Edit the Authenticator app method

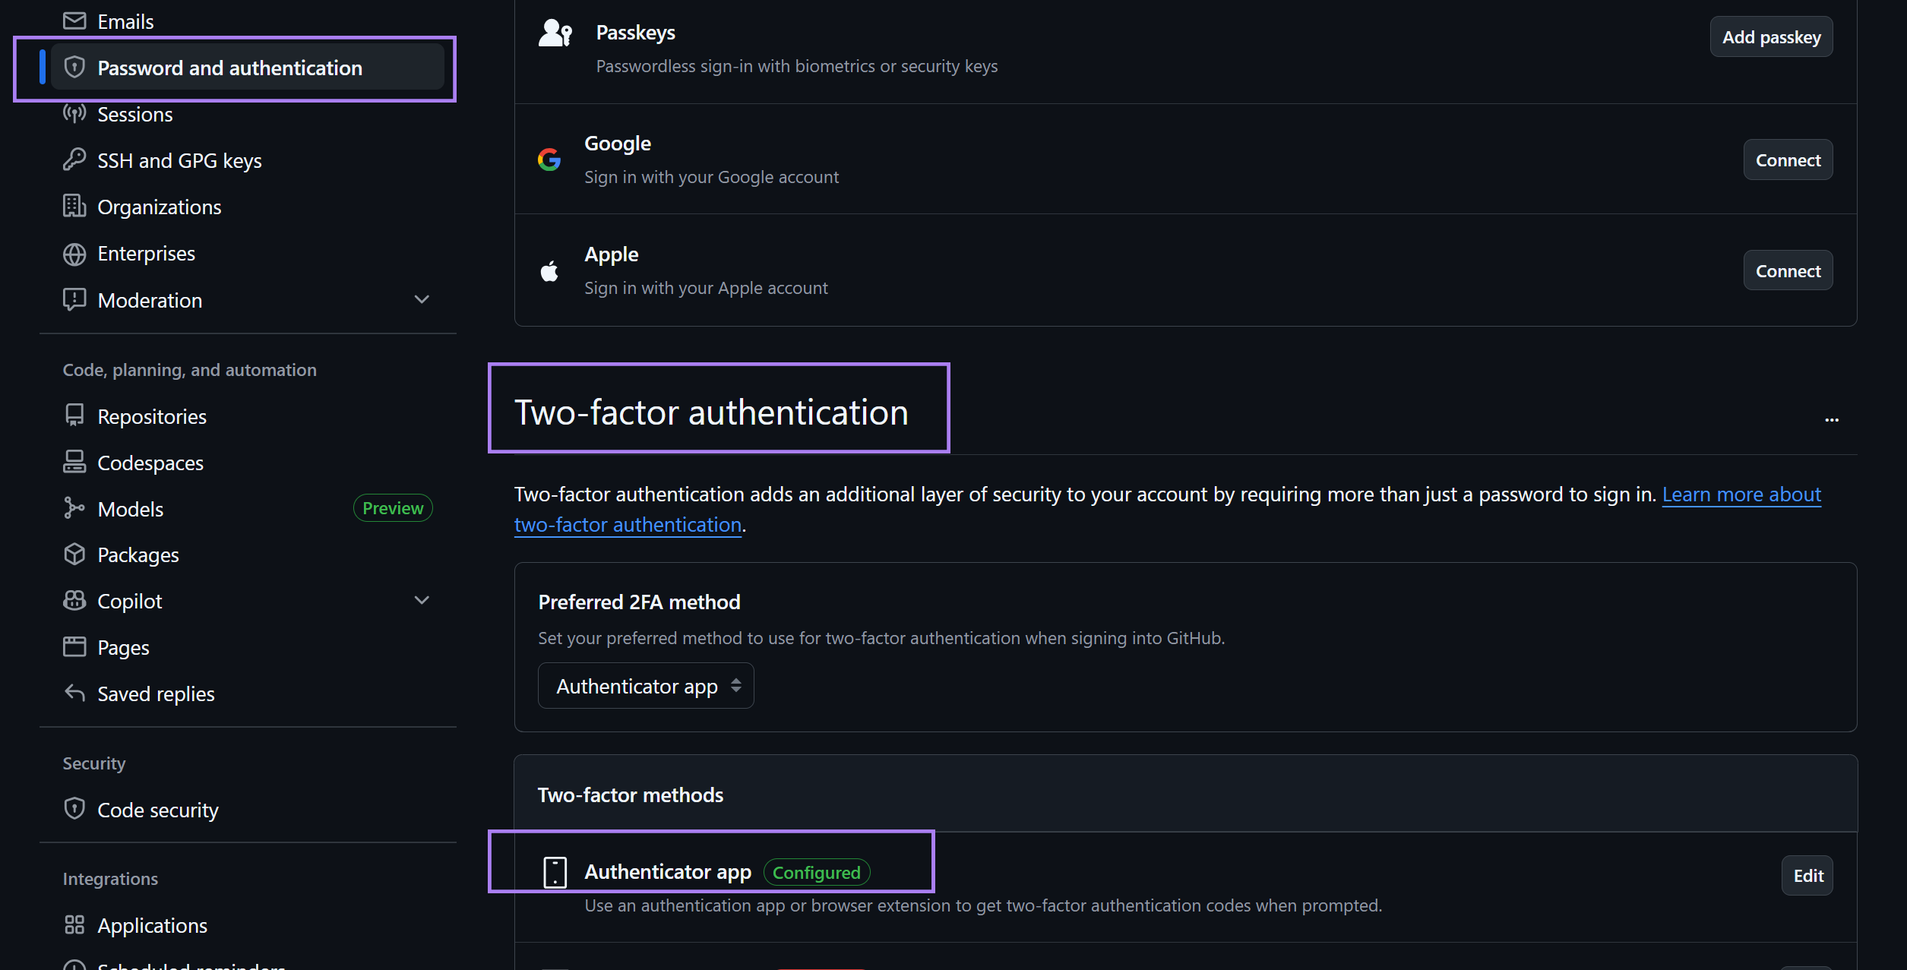click(1807, 876)
